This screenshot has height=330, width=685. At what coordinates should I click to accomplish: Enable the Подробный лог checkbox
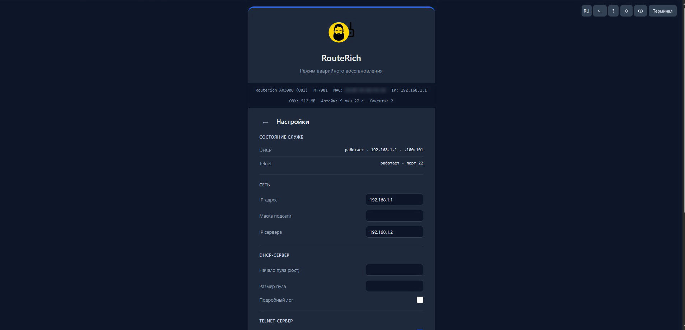[x=420, y=300]
